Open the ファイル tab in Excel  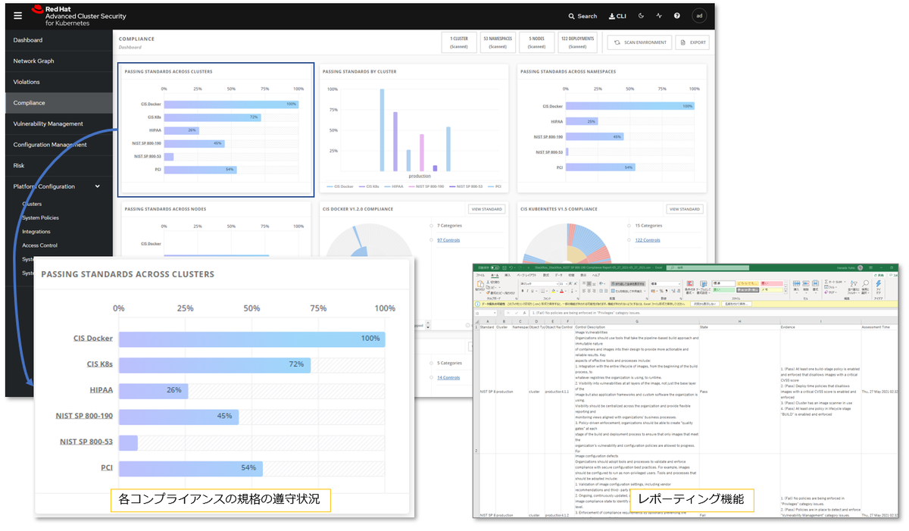(480, 275)
